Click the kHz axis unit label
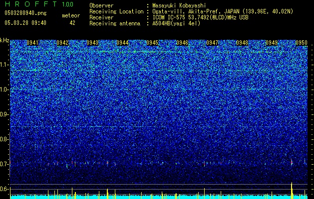The height and width of the screenshot is (199, 314). (x=4, y=40)
